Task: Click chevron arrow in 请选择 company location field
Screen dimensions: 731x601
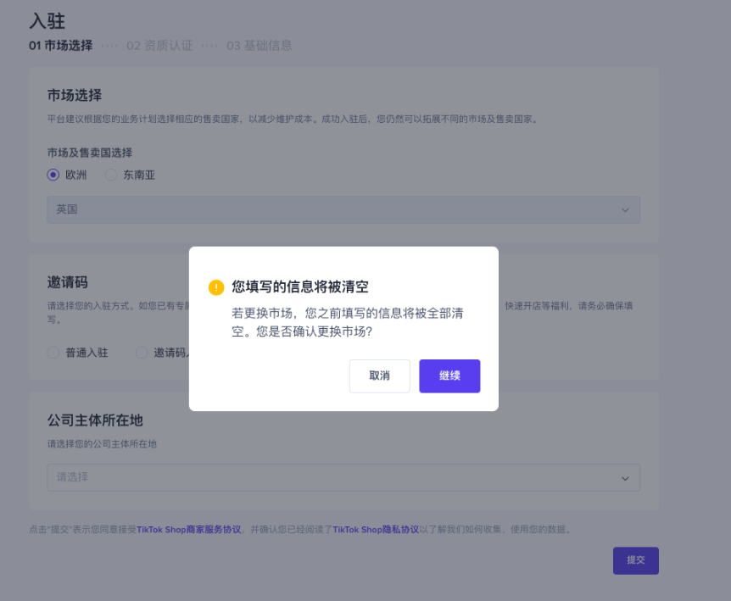Action: (625, 478)
